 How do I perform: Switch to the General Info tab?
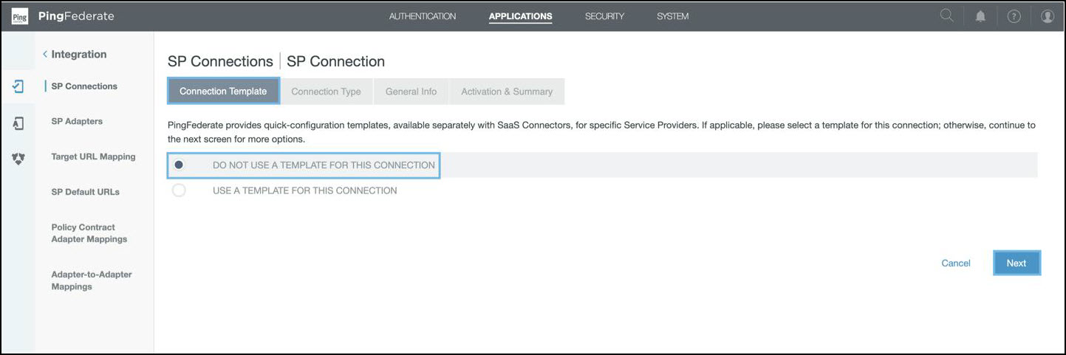tap(411, 92)
